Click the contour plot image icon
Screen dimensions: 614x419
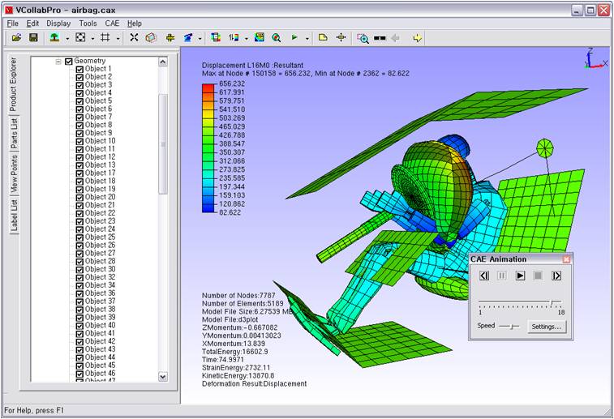pos(260,37)
